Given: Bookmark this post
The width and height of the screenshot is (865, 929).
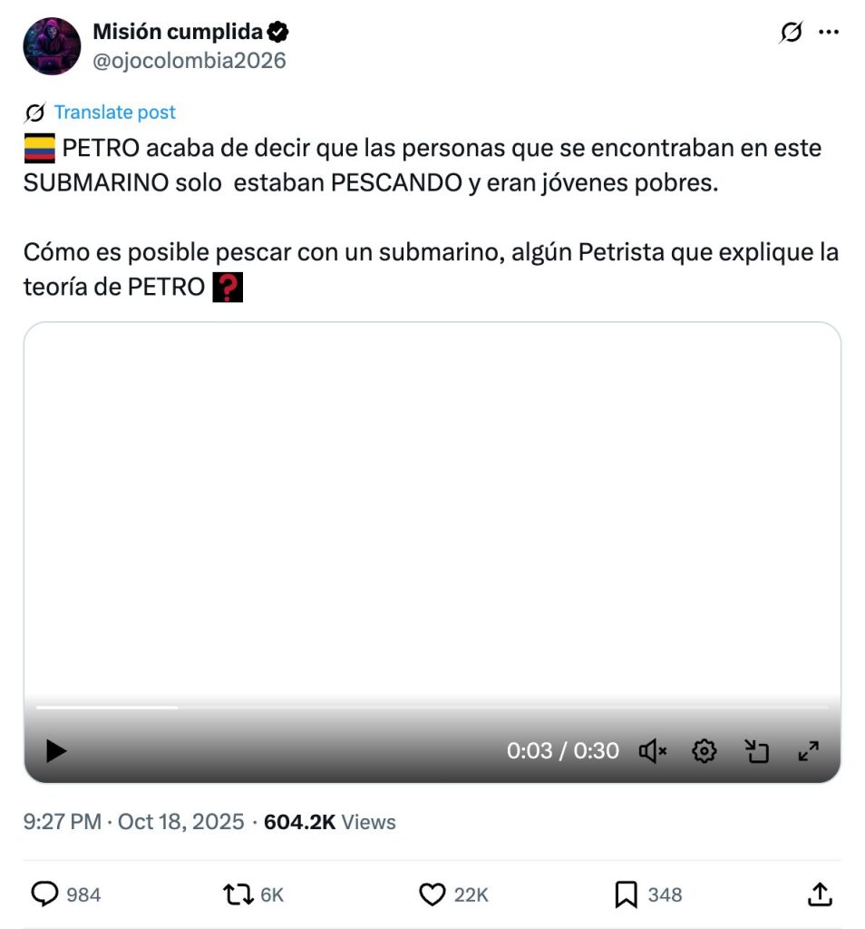Looking at the screenshot, I should [626, 895].
